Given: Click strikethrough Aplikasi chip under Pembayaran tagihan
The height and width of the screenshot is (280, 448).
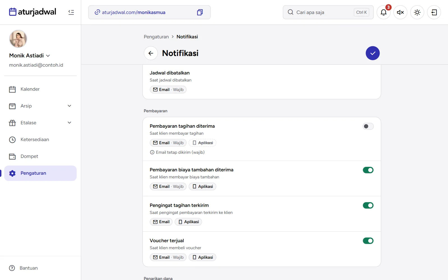Looking at the screenshot, I should (x=202, y=143).
